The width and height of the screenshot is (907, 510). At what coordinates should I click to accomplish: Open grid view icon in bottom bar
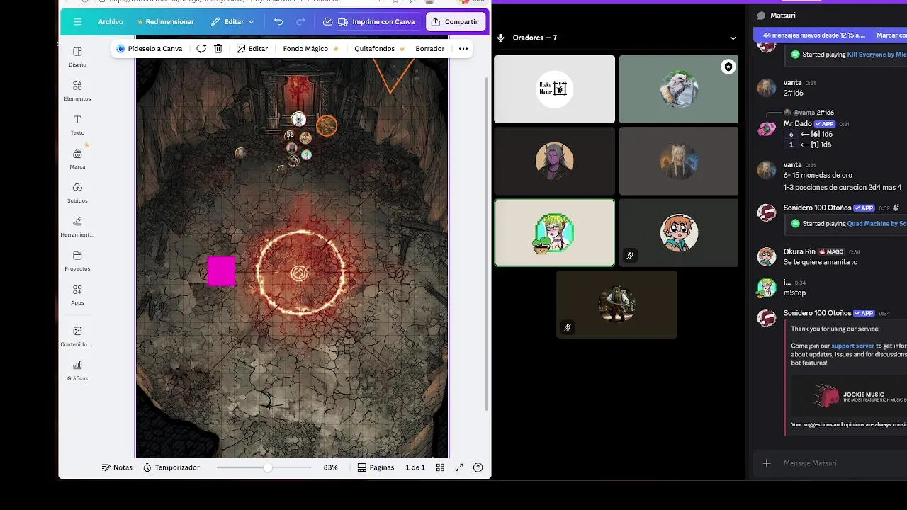pos(440,467)
